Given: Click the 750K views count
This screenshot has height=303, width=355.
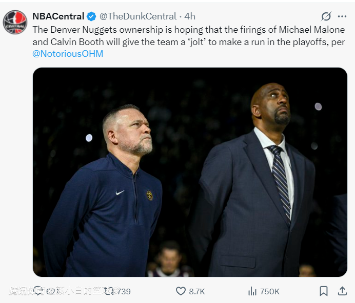Looking at the screenshot, I should [270, 291].
